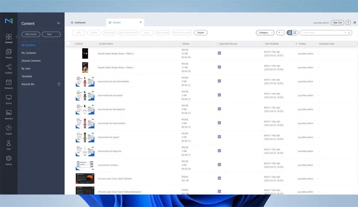Screen dimensions: 358x207
Task: Click supported device icon for Flakes 2 row
Action: 219,53
